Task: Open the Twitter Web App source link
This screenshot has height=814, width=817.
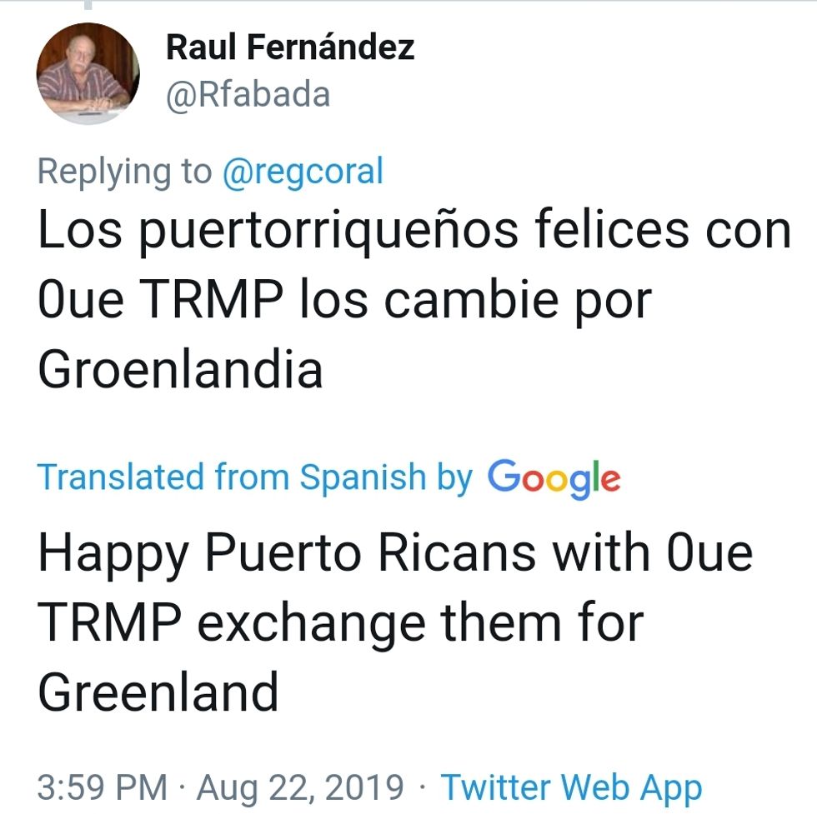Action: (x=571, y=787)
